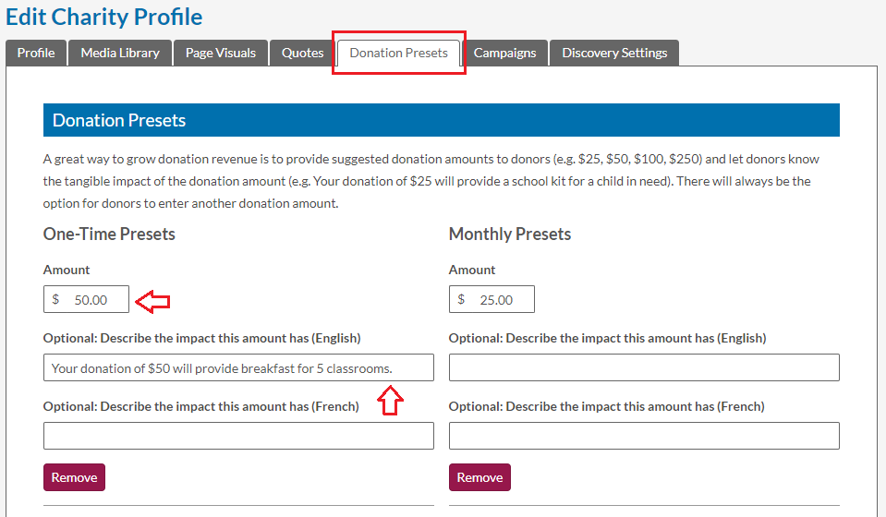Click the Monthly Presets amount field showing 25.00
The height and width of the screenshot is (517, 886).
(x=492, y=299)
